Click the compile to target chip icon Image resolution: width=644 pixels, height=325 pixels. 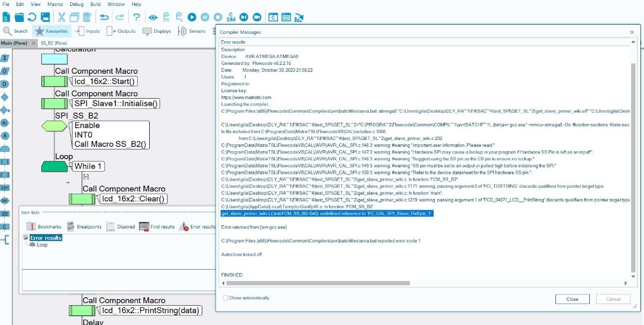click(299, 17)
